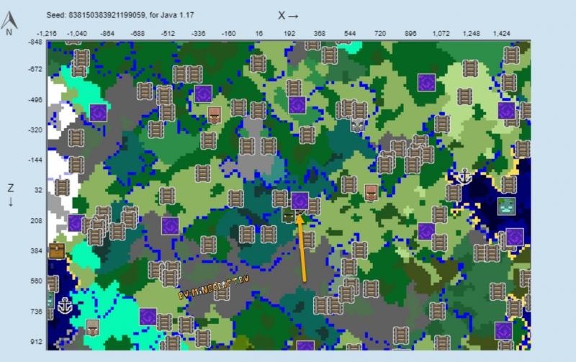Select the snowy village icon near the bottom-left

click(93, 327)
